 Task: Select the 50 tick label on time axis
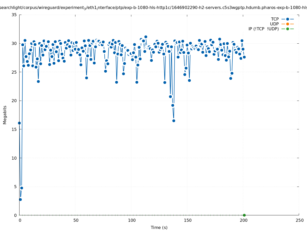coord(76,220)
